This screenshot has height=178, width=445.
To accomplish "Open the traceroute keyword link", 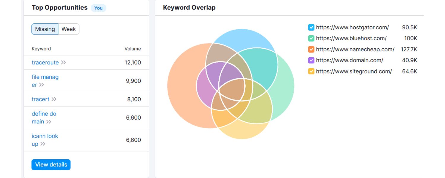I will [45, 63].
